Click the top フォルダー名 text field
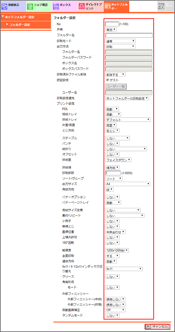175x332 pixels. pos(129,35)
